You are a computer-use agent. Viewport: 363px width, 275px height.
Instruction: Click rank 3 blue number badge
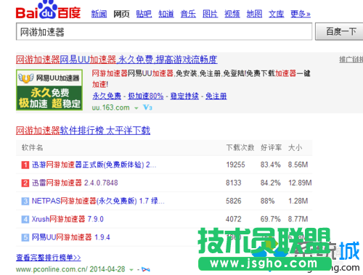[x=25, y=201]
